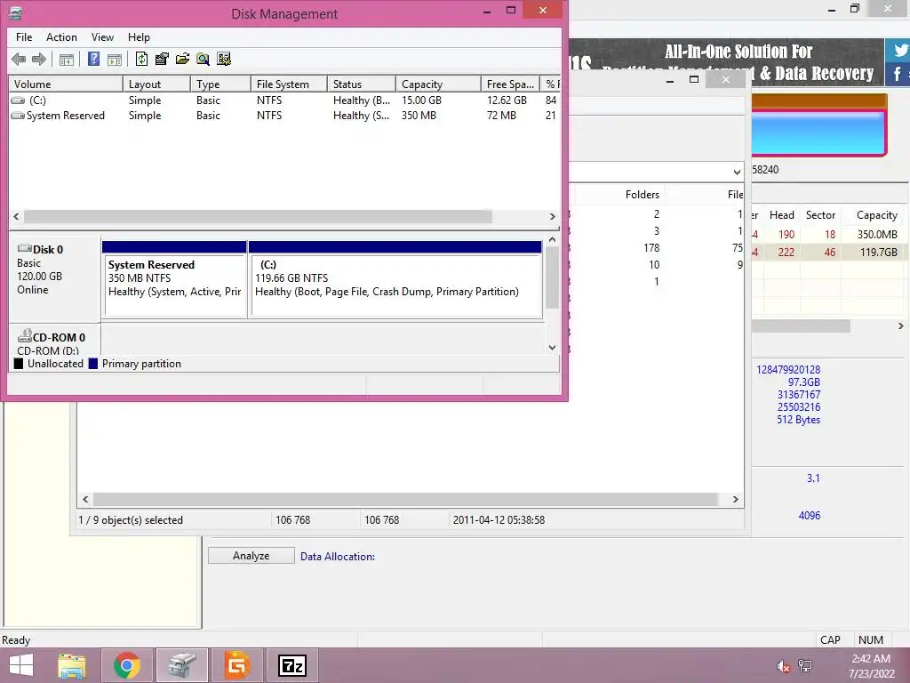This screenshot has width=910, height=683.
Task: Switch to the orange partition tool taskbar icon
Action: coord(236,665)
